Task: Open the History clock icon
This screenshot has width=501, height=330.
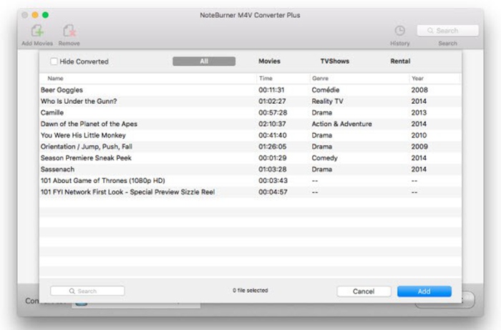Action: [x=399, y=31]
